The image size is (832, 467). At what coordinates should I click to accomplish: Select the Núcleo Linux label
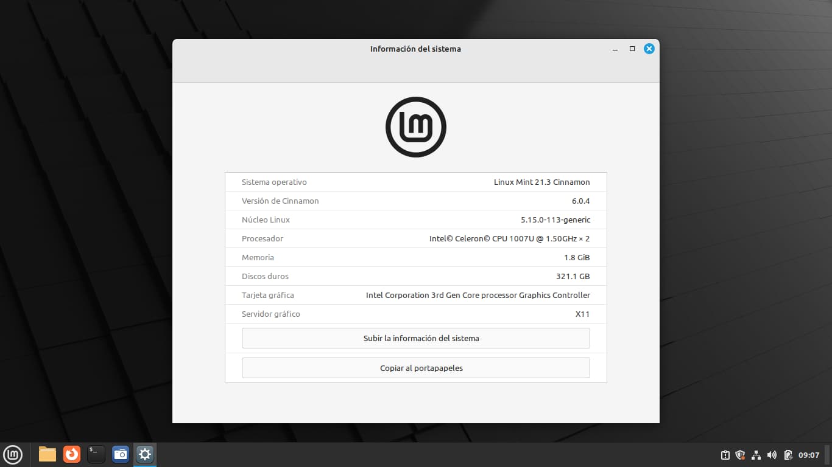(x=266, y=220)
